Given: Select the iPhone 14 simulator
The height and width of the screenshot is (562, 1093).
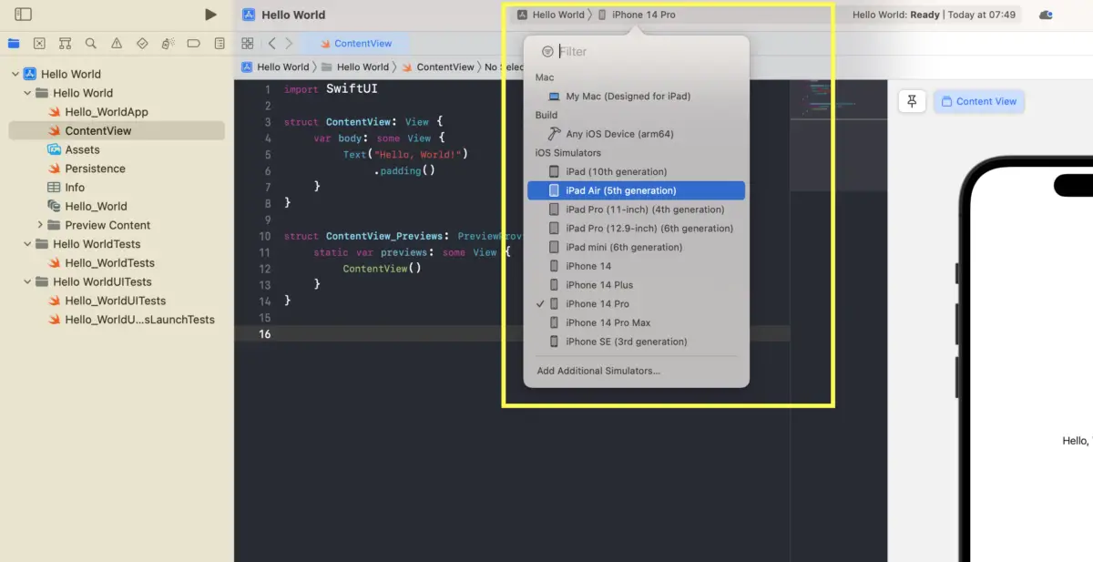Looking at the screenshot, I should pos(637,266).
